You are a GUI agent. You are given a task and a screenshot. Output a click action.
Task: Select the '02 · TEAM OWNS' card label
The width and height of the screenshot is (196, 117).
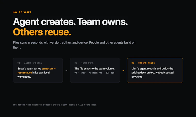(x=84, y=63)
